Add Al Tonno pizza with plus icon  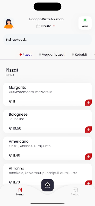pos(88,183)
